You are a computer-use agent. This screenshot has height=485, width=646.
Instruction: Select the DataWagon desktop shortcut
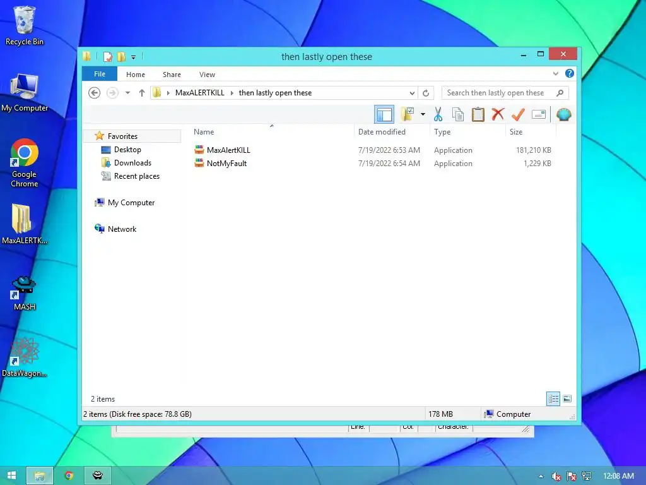coord(25,357)
